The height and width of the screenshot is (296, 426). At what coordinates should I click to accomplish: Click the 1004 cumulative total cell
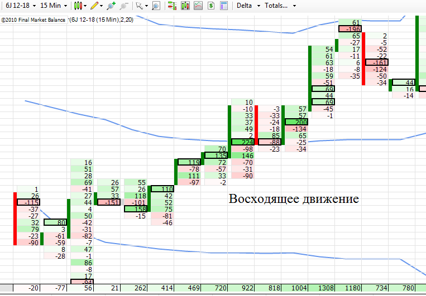pyautogui.click(x=295, y=288)
